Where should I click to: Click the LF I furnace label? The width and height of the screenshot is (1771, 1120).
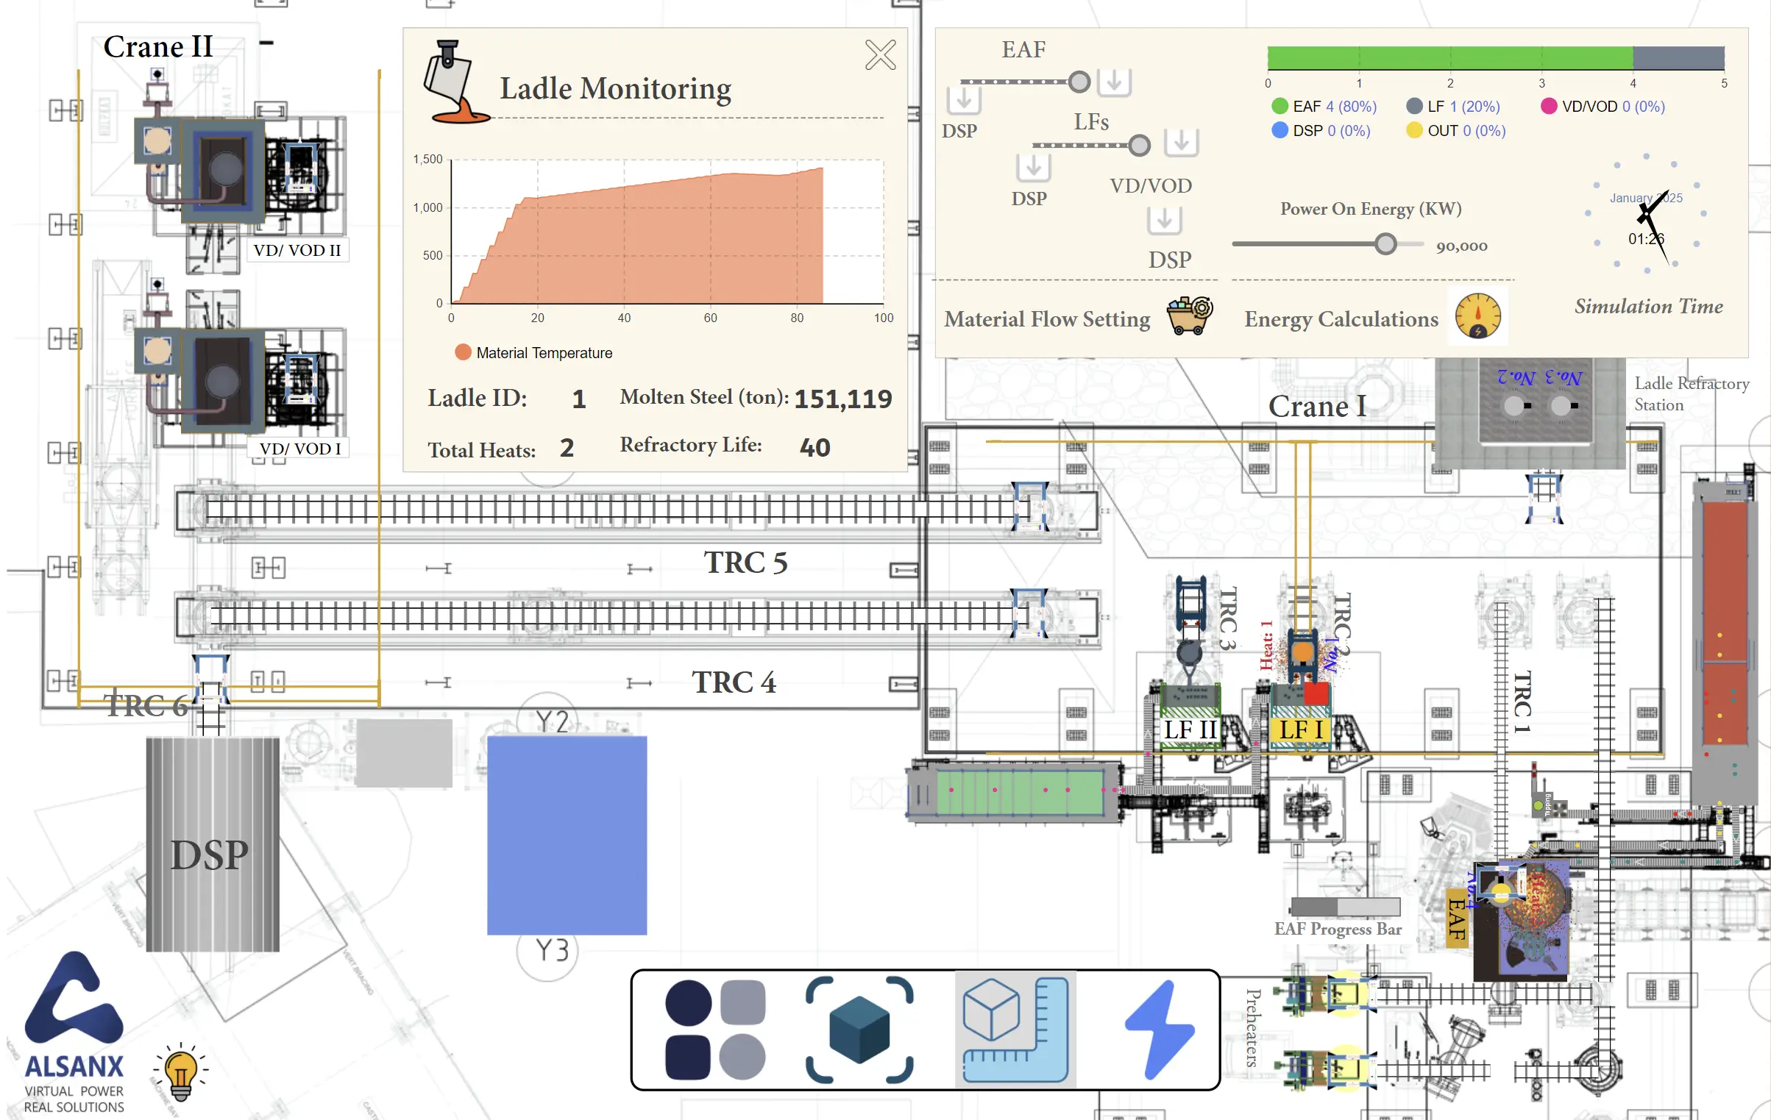pos(1300,730)
